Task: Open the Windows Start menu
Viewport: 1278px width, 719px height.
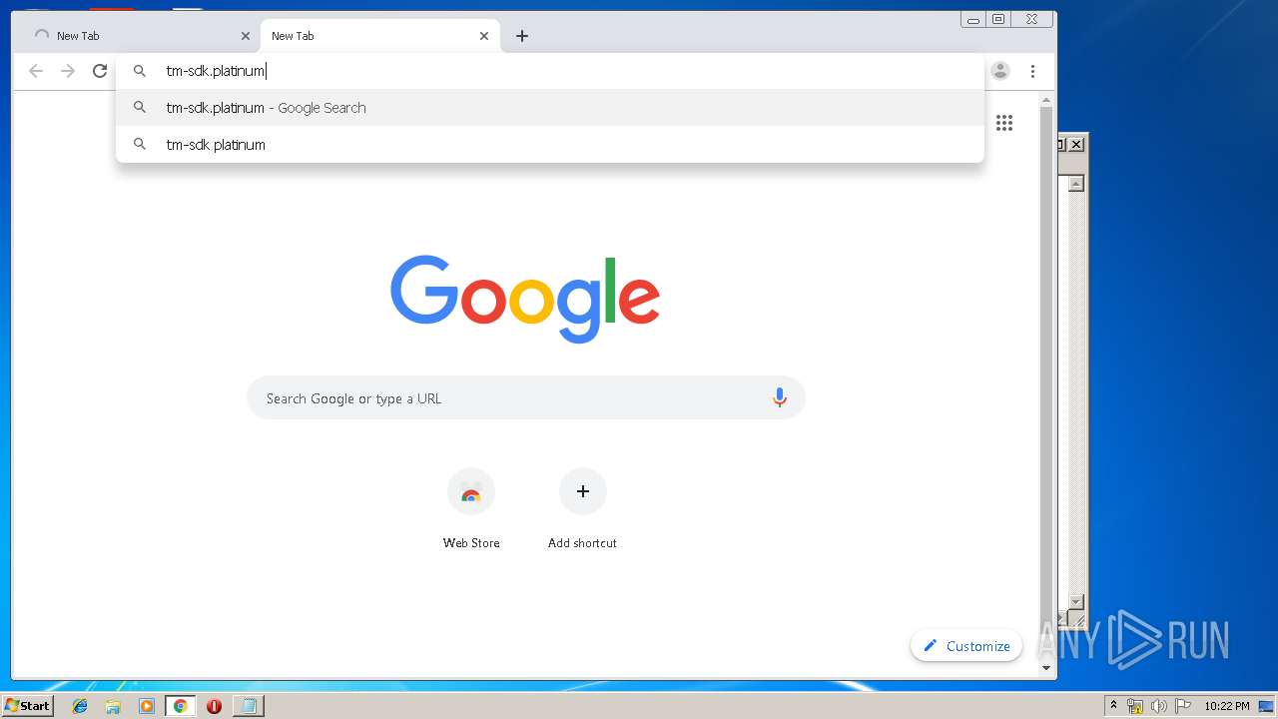Action: pyautogui.click(x=27, y=706)
